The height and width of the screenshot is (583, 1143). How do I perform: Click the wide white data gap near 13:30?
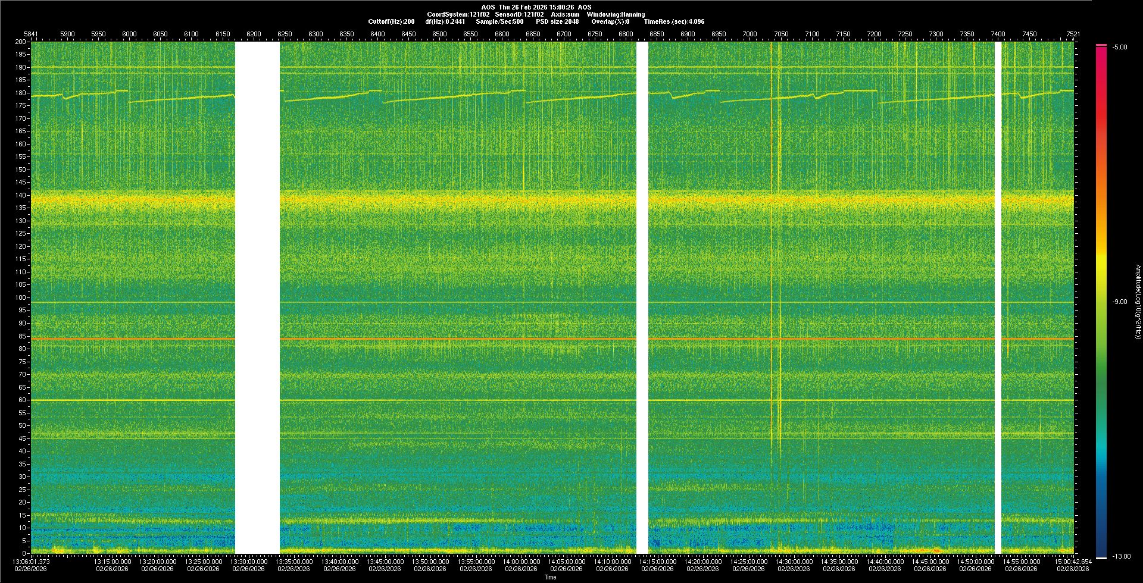(x=257, y=297)
